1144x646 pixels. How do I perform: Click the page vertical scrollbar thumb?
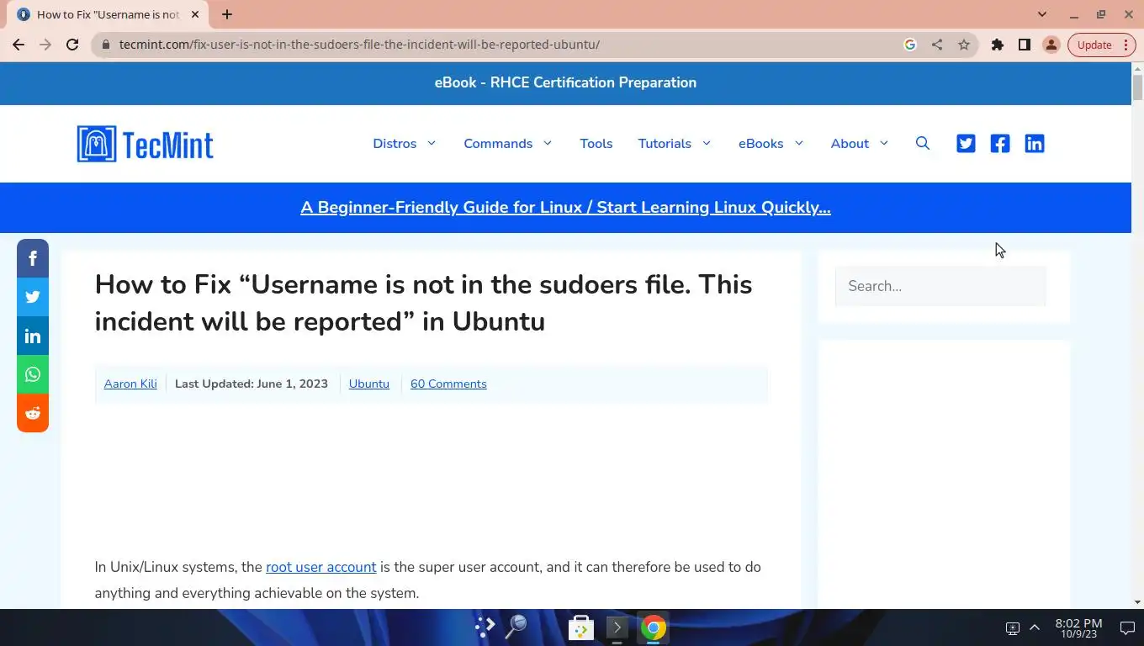[1137, 87]
